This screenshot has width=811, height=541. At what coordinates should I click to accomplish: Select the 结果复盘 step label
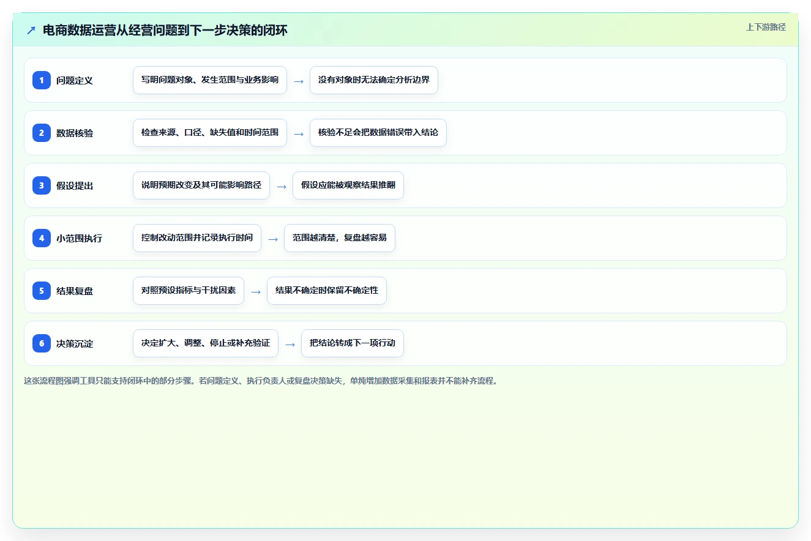[75, 291]
